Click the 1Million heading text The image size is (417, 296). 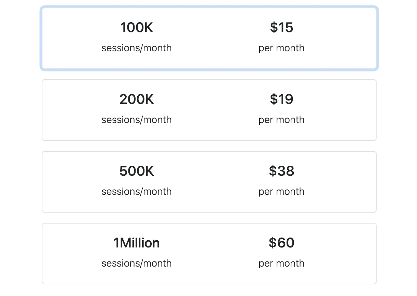(137, 243)
